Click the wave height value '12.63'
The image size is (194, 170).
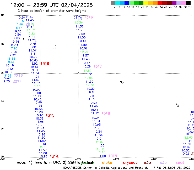[189, 138]
